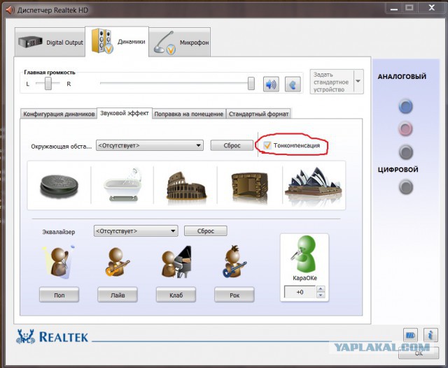Open the Эквалайзер preset dropdown
448x368 pixels.
pyautogui.click(x=136, y=231)
